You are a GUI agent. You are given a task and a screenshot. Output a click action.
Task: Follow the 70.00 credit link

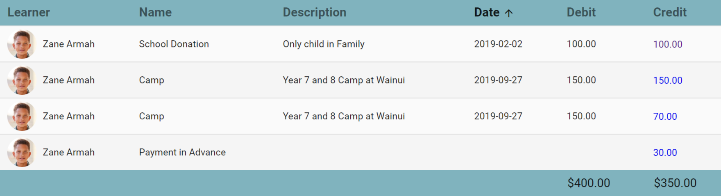pyautogui.click(x=665, y=116)
